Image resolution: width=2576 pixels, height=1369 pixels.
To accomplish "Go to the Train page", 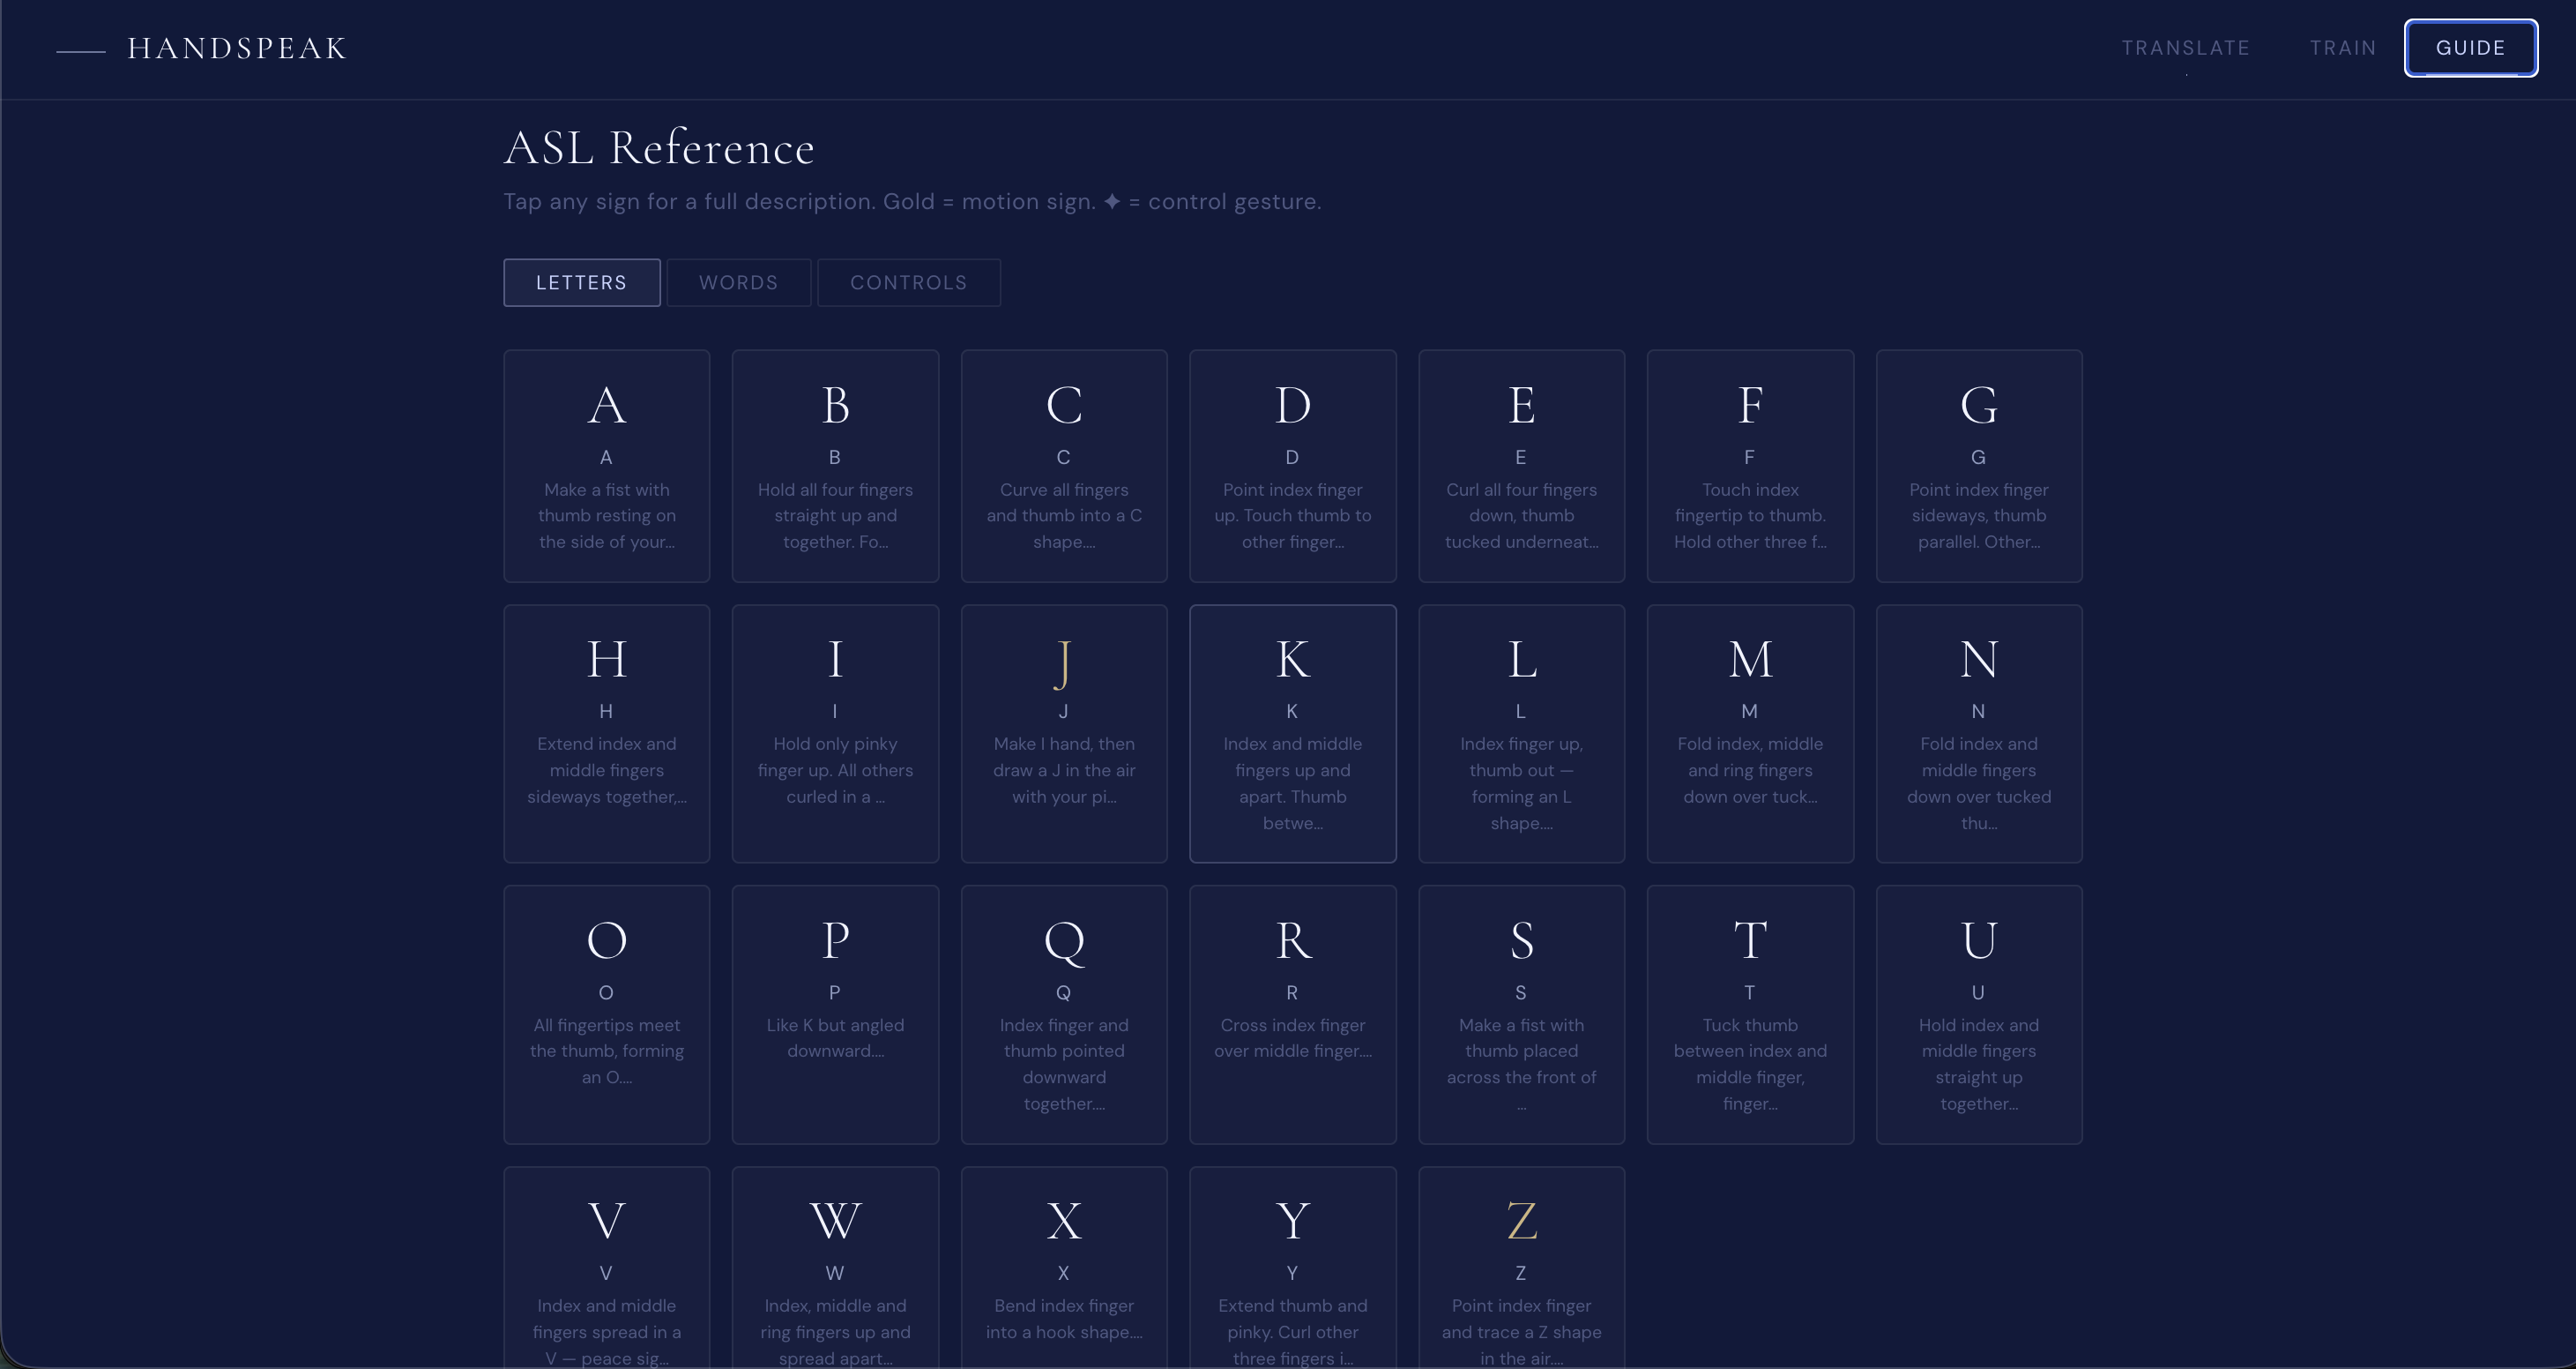I will click(x=2342, y=48).
